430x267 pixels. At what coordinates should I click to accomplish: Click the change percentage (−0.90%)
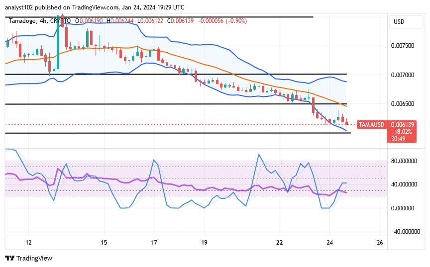coord(236,21)
